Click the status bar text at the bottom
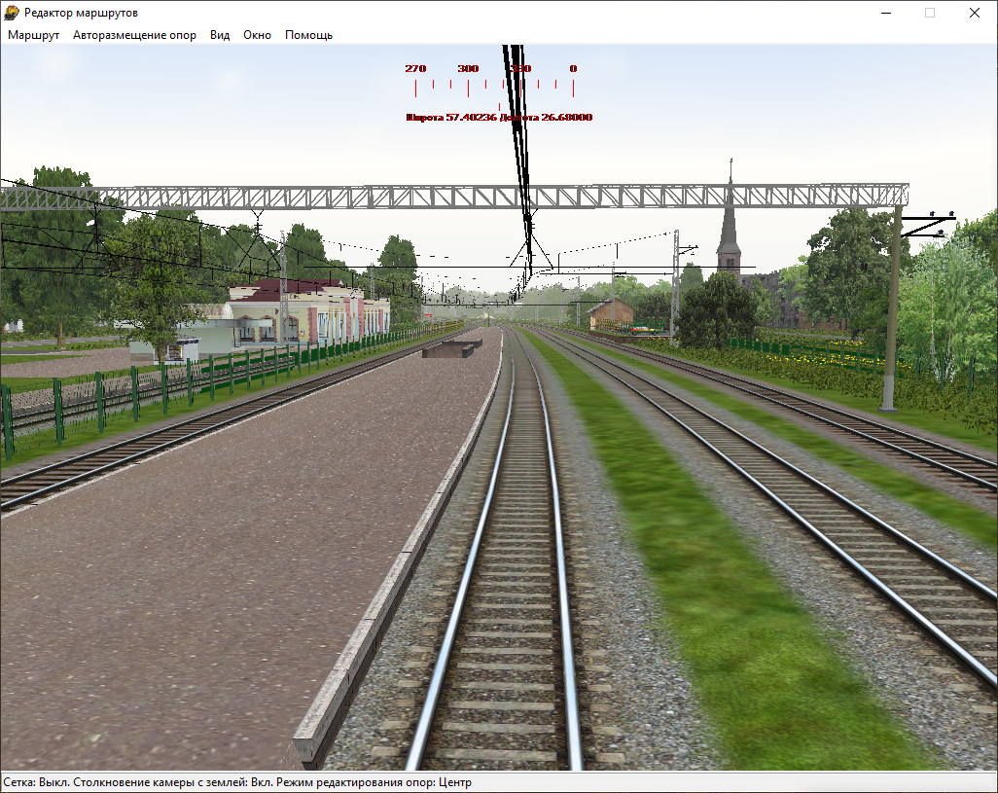This screenshot has width=998, height=793. coord(237,782)
